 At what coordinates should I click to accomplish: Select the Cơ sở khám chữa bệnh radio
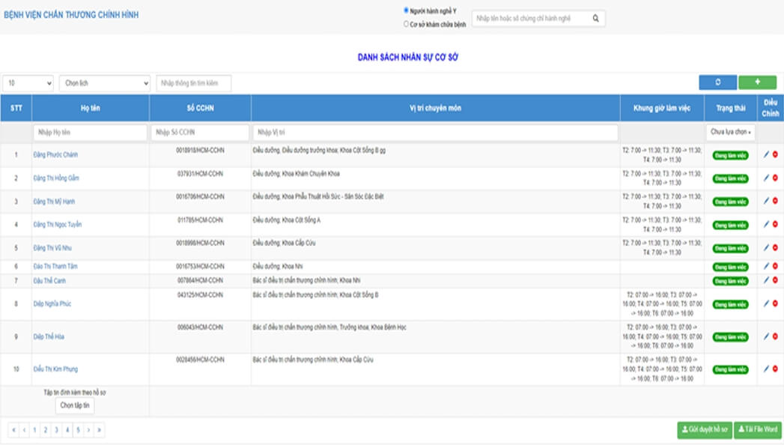(406, 24)
